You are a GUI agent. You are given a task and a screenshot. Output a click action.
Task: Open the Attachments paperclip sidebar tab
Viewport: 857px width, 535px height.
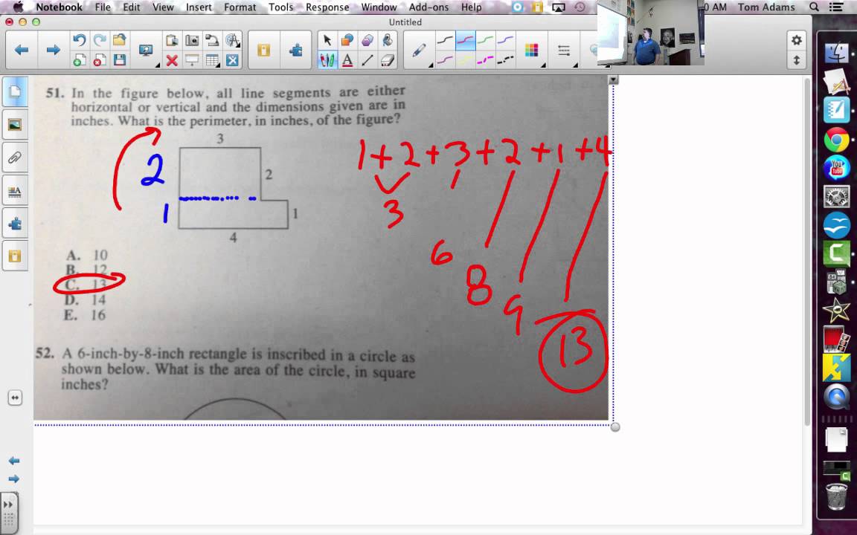pos(15,158)
